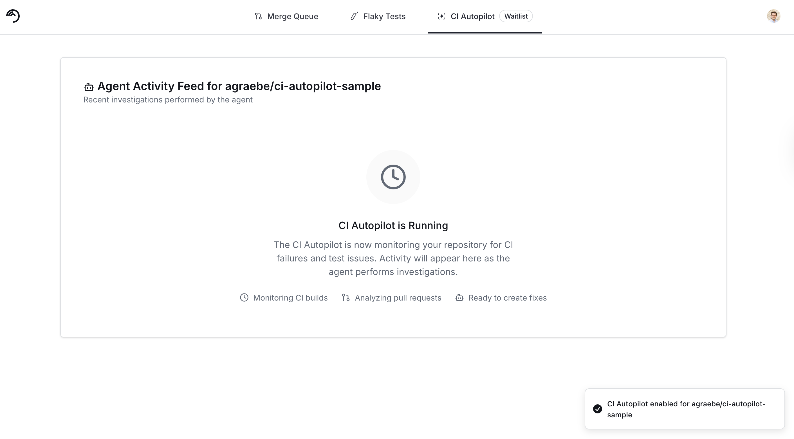The width and height of the screenshot is (794, 439).
Task: Click the Waitlist badge
Action: (x=516, y=16)
